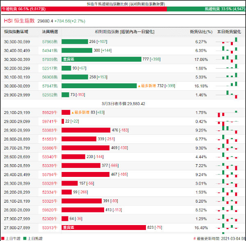
Task: Open warrant link 54941熊
Action: 50,51
